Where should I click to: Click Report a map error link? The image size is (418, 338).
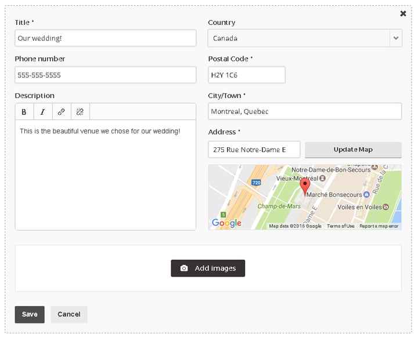(379, 226)
